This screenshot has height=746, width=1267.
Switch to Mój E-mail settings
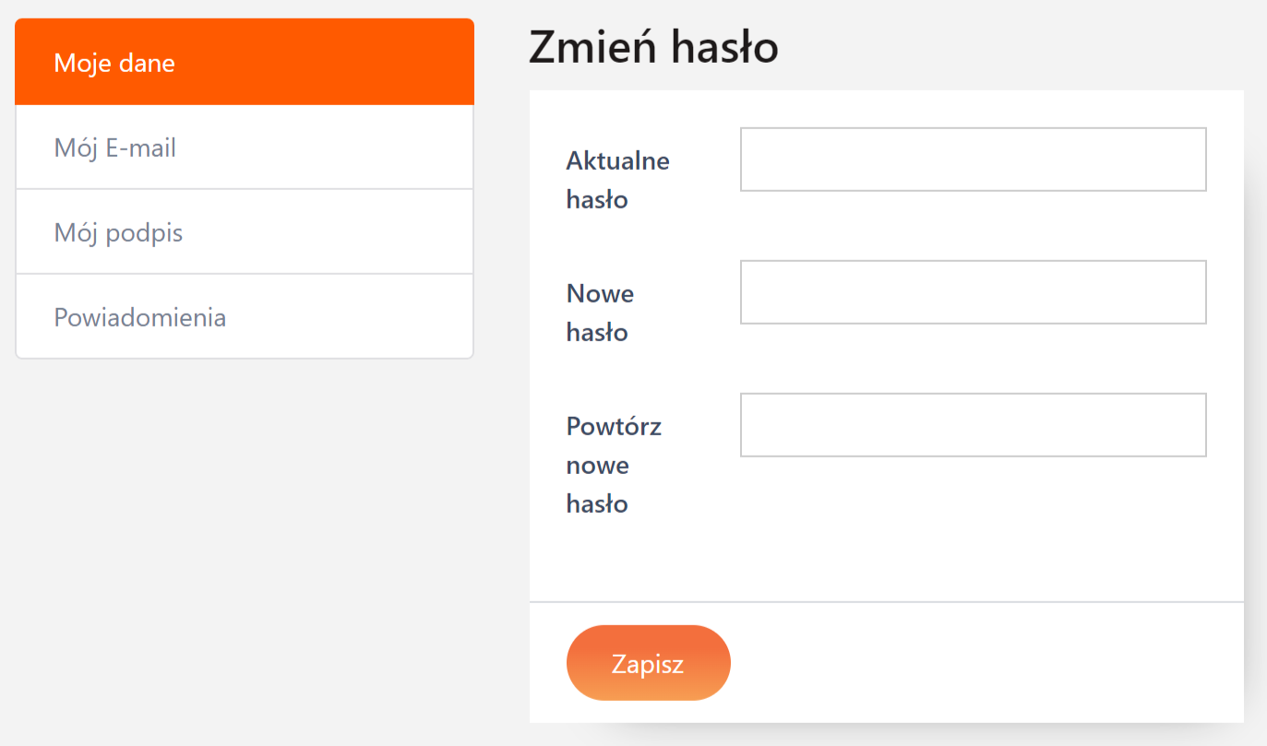[244, 148]
